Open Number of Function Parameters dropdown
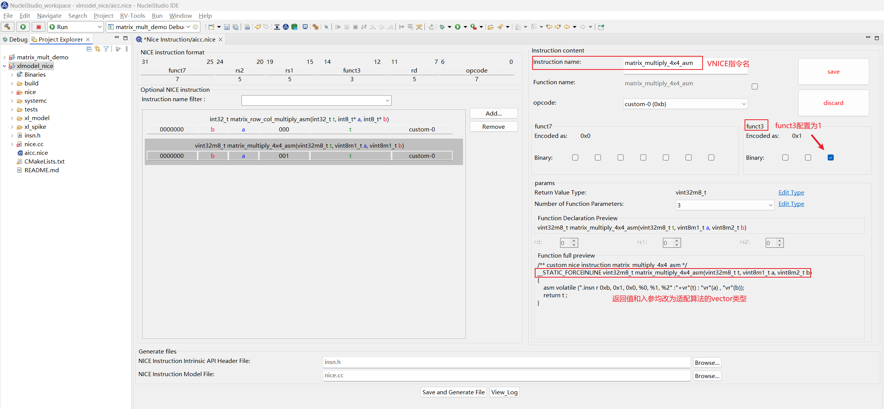 770,205
